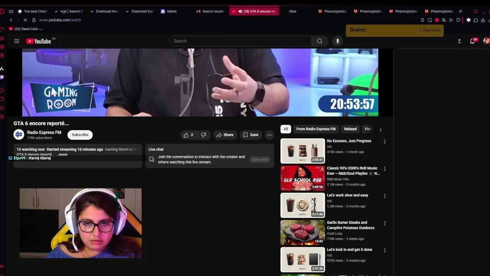
Task: Open options for Classic 90's-2000's RnB Music
Action: pos(385,169)
